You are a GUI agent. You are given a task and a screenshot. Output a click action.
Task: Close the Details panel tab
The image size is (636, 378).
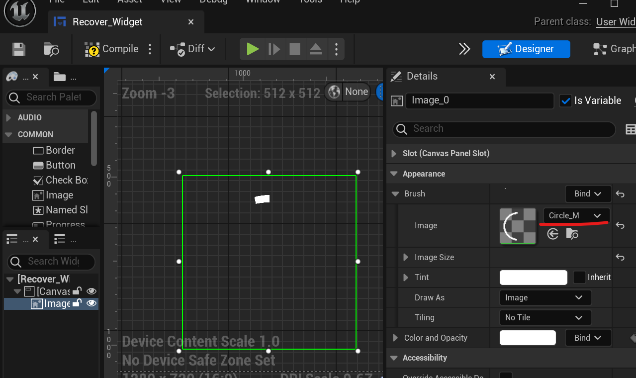pyautogui.click(x=492, y=77)
